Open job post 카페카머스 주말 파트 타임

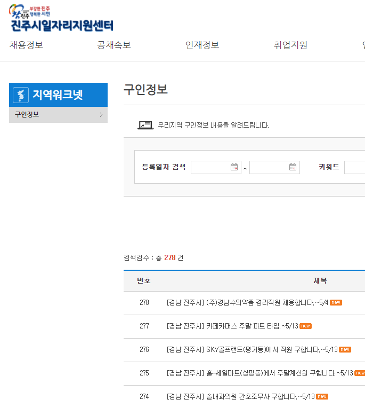pyautogui.click(x=232, y=326)
